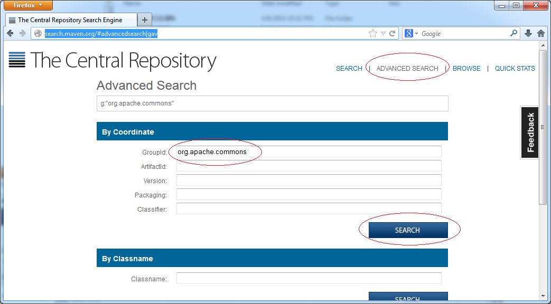
Task: Focus the Classname input field
Action: (309, 278)
